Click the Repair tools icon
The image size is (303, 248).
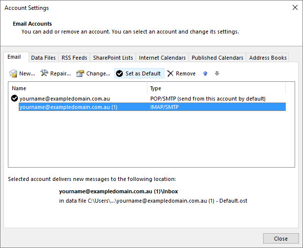(x=44, y=73)
